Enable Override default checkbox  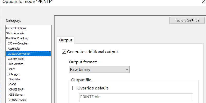(x=74, y=88)
